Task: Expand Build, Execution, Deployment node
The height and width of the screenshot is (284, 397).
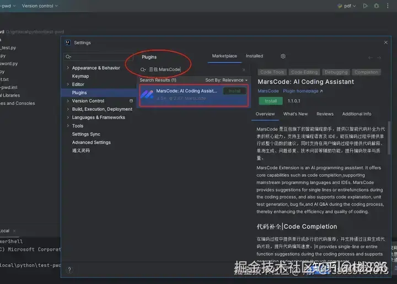Action: click(x=68, y=109)
